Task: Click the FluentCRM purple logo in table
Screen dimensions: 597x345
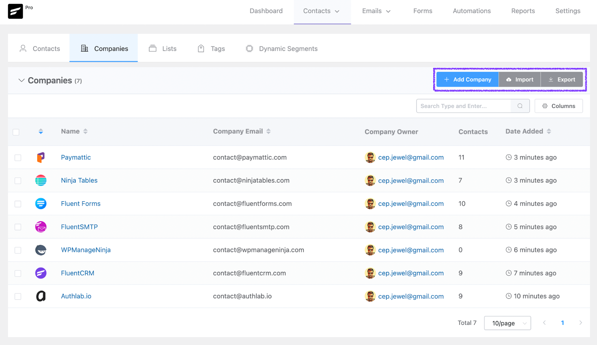Action: coord(41,273)
